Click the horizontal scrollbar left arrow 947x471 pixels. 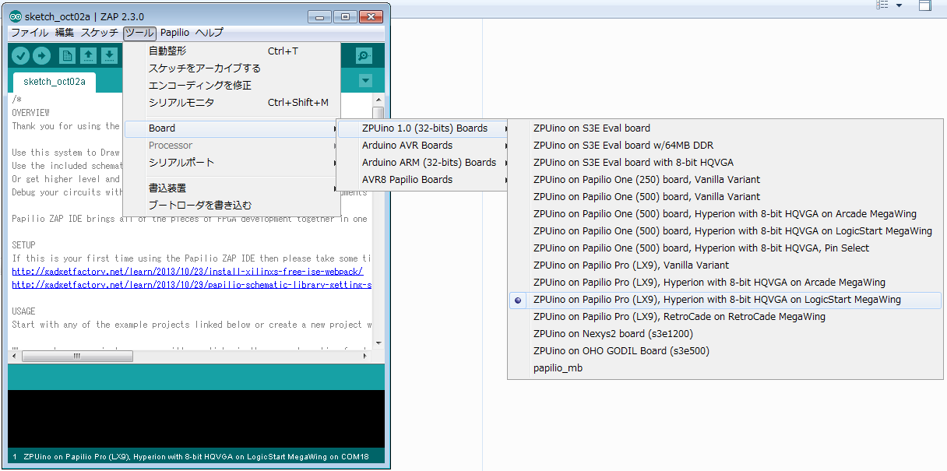pos(15,356)
